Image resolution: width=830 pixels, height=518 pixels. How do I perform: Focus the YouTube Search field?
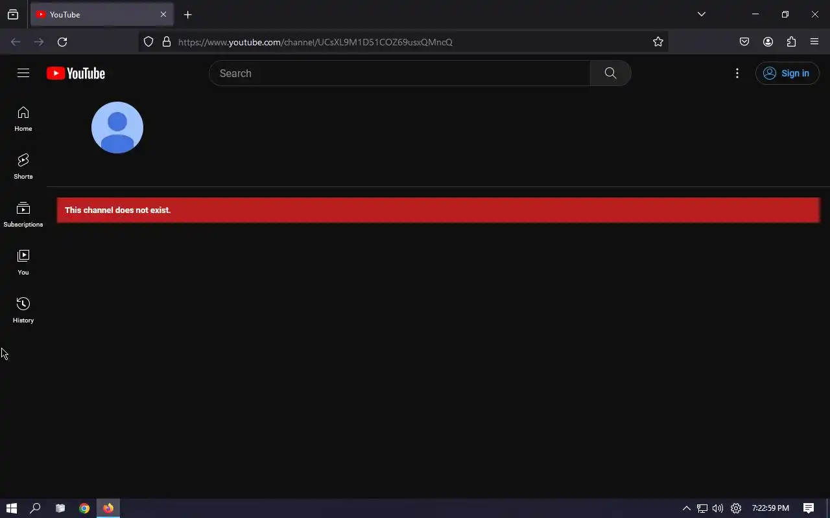tap(399, 73)
